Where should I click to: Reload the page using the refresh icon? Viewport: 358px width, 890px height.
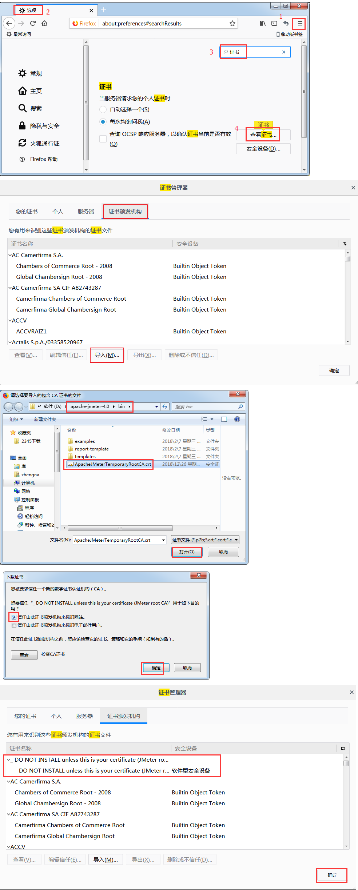(33, 24)
